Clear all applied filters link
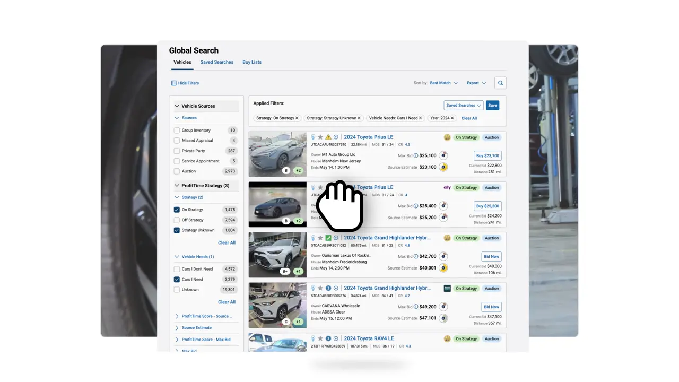Screen dimensions: 679x382 [469, 118]
